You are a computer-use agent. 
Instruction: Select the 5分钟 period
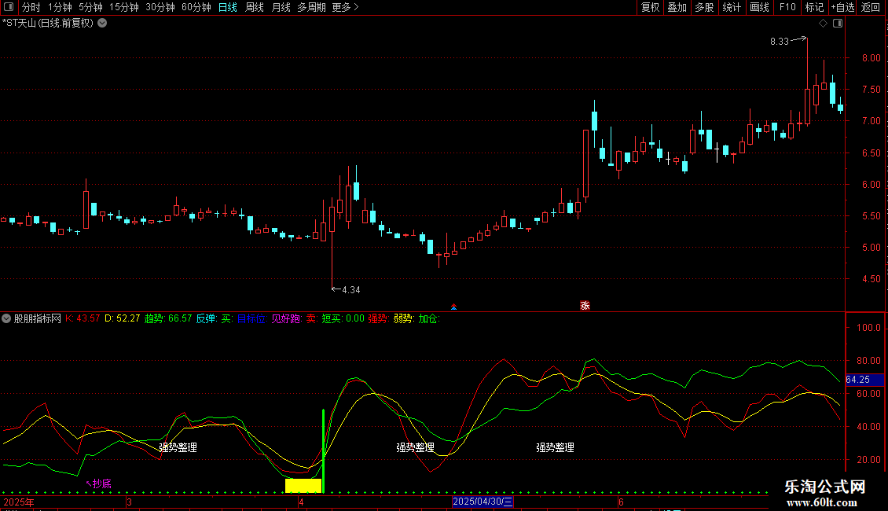coord(90,7)
